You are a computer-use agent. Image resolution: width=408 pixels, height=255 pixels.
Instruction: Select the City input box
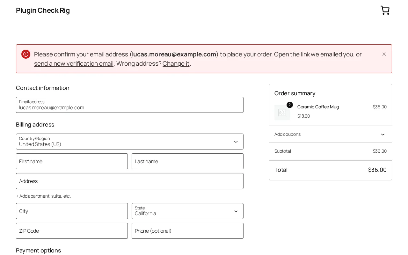pos(72,211)
